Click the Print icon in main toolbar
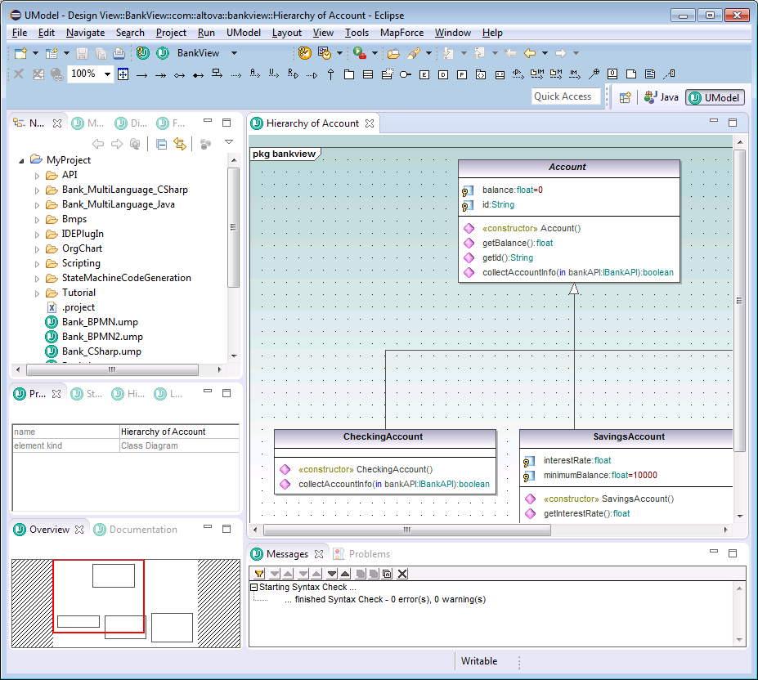Screen dimensions: 758x680 coord(119,53)
